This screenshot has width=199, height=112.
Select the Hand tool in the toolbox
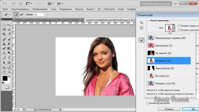point(4,72)
